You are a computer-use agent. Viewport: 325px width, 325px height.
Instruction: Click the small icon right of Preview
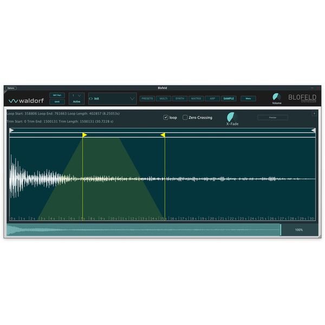[x=314, y=114]
